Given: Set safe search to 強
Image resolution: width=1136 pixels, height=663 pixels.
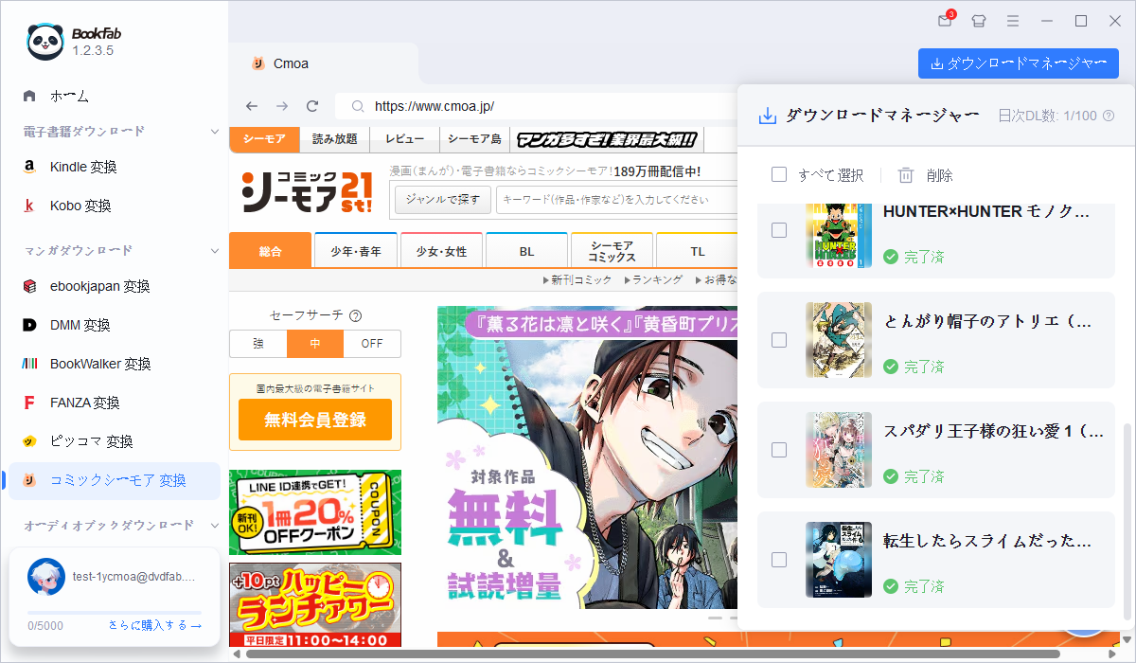Looking at the screenshot, I should click(x=258, y=344).
